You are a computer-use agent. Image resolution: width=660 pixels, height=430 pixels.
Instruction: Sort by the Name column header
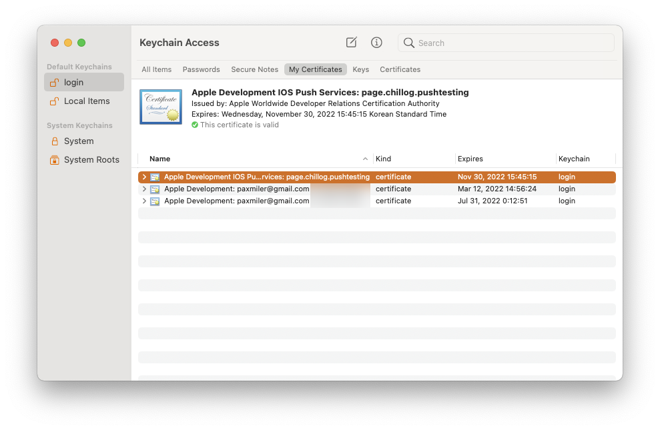[x=160, y=159]
